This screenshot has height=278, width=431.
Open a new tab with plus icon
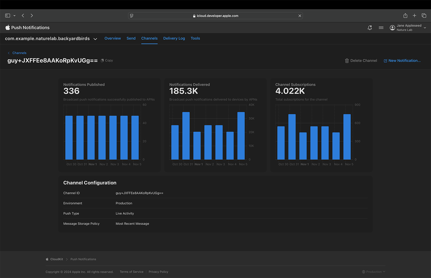coord(414,15)
